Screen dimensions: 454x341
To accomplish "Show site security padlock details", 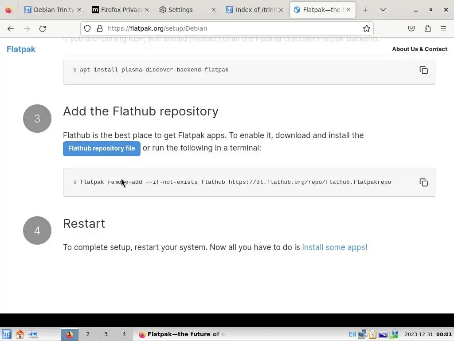I will (100, 28).
